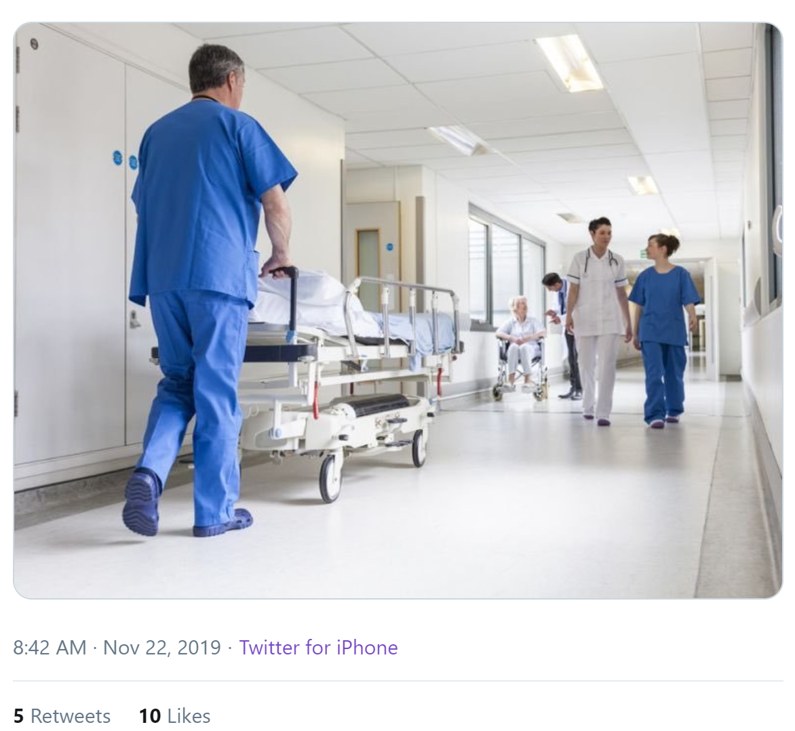Screen dimensions: 795x731
Task: Open the Twitter for iPhone source link
Action: (x=318, y=648)
